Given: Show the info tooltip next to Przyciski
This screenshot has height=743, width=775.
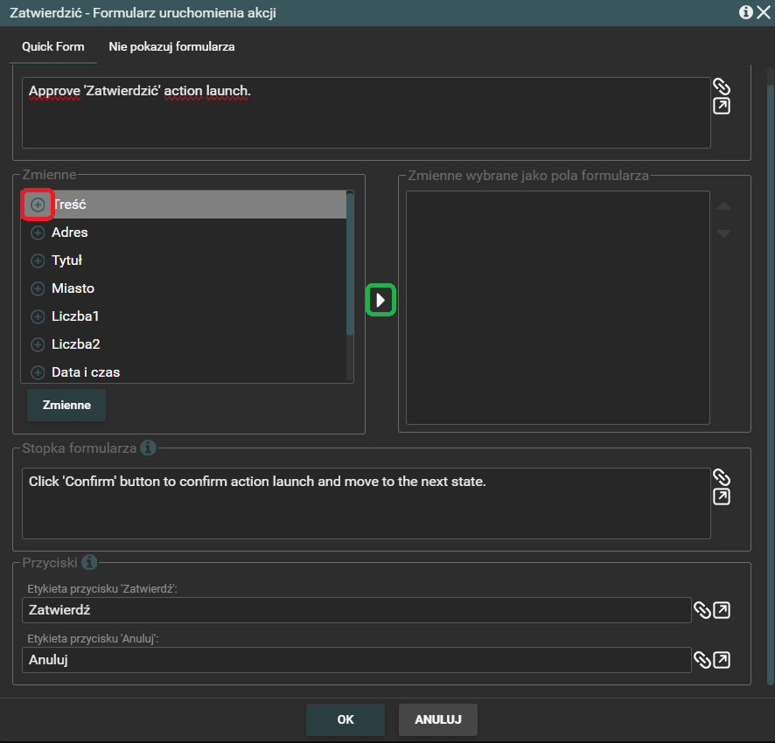Looking at the screenshot, I should [89, 562].
